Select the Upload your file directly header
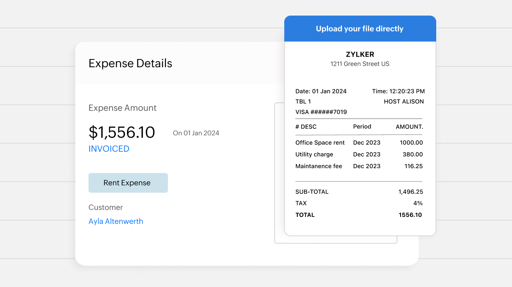 (x=360, y=29)
